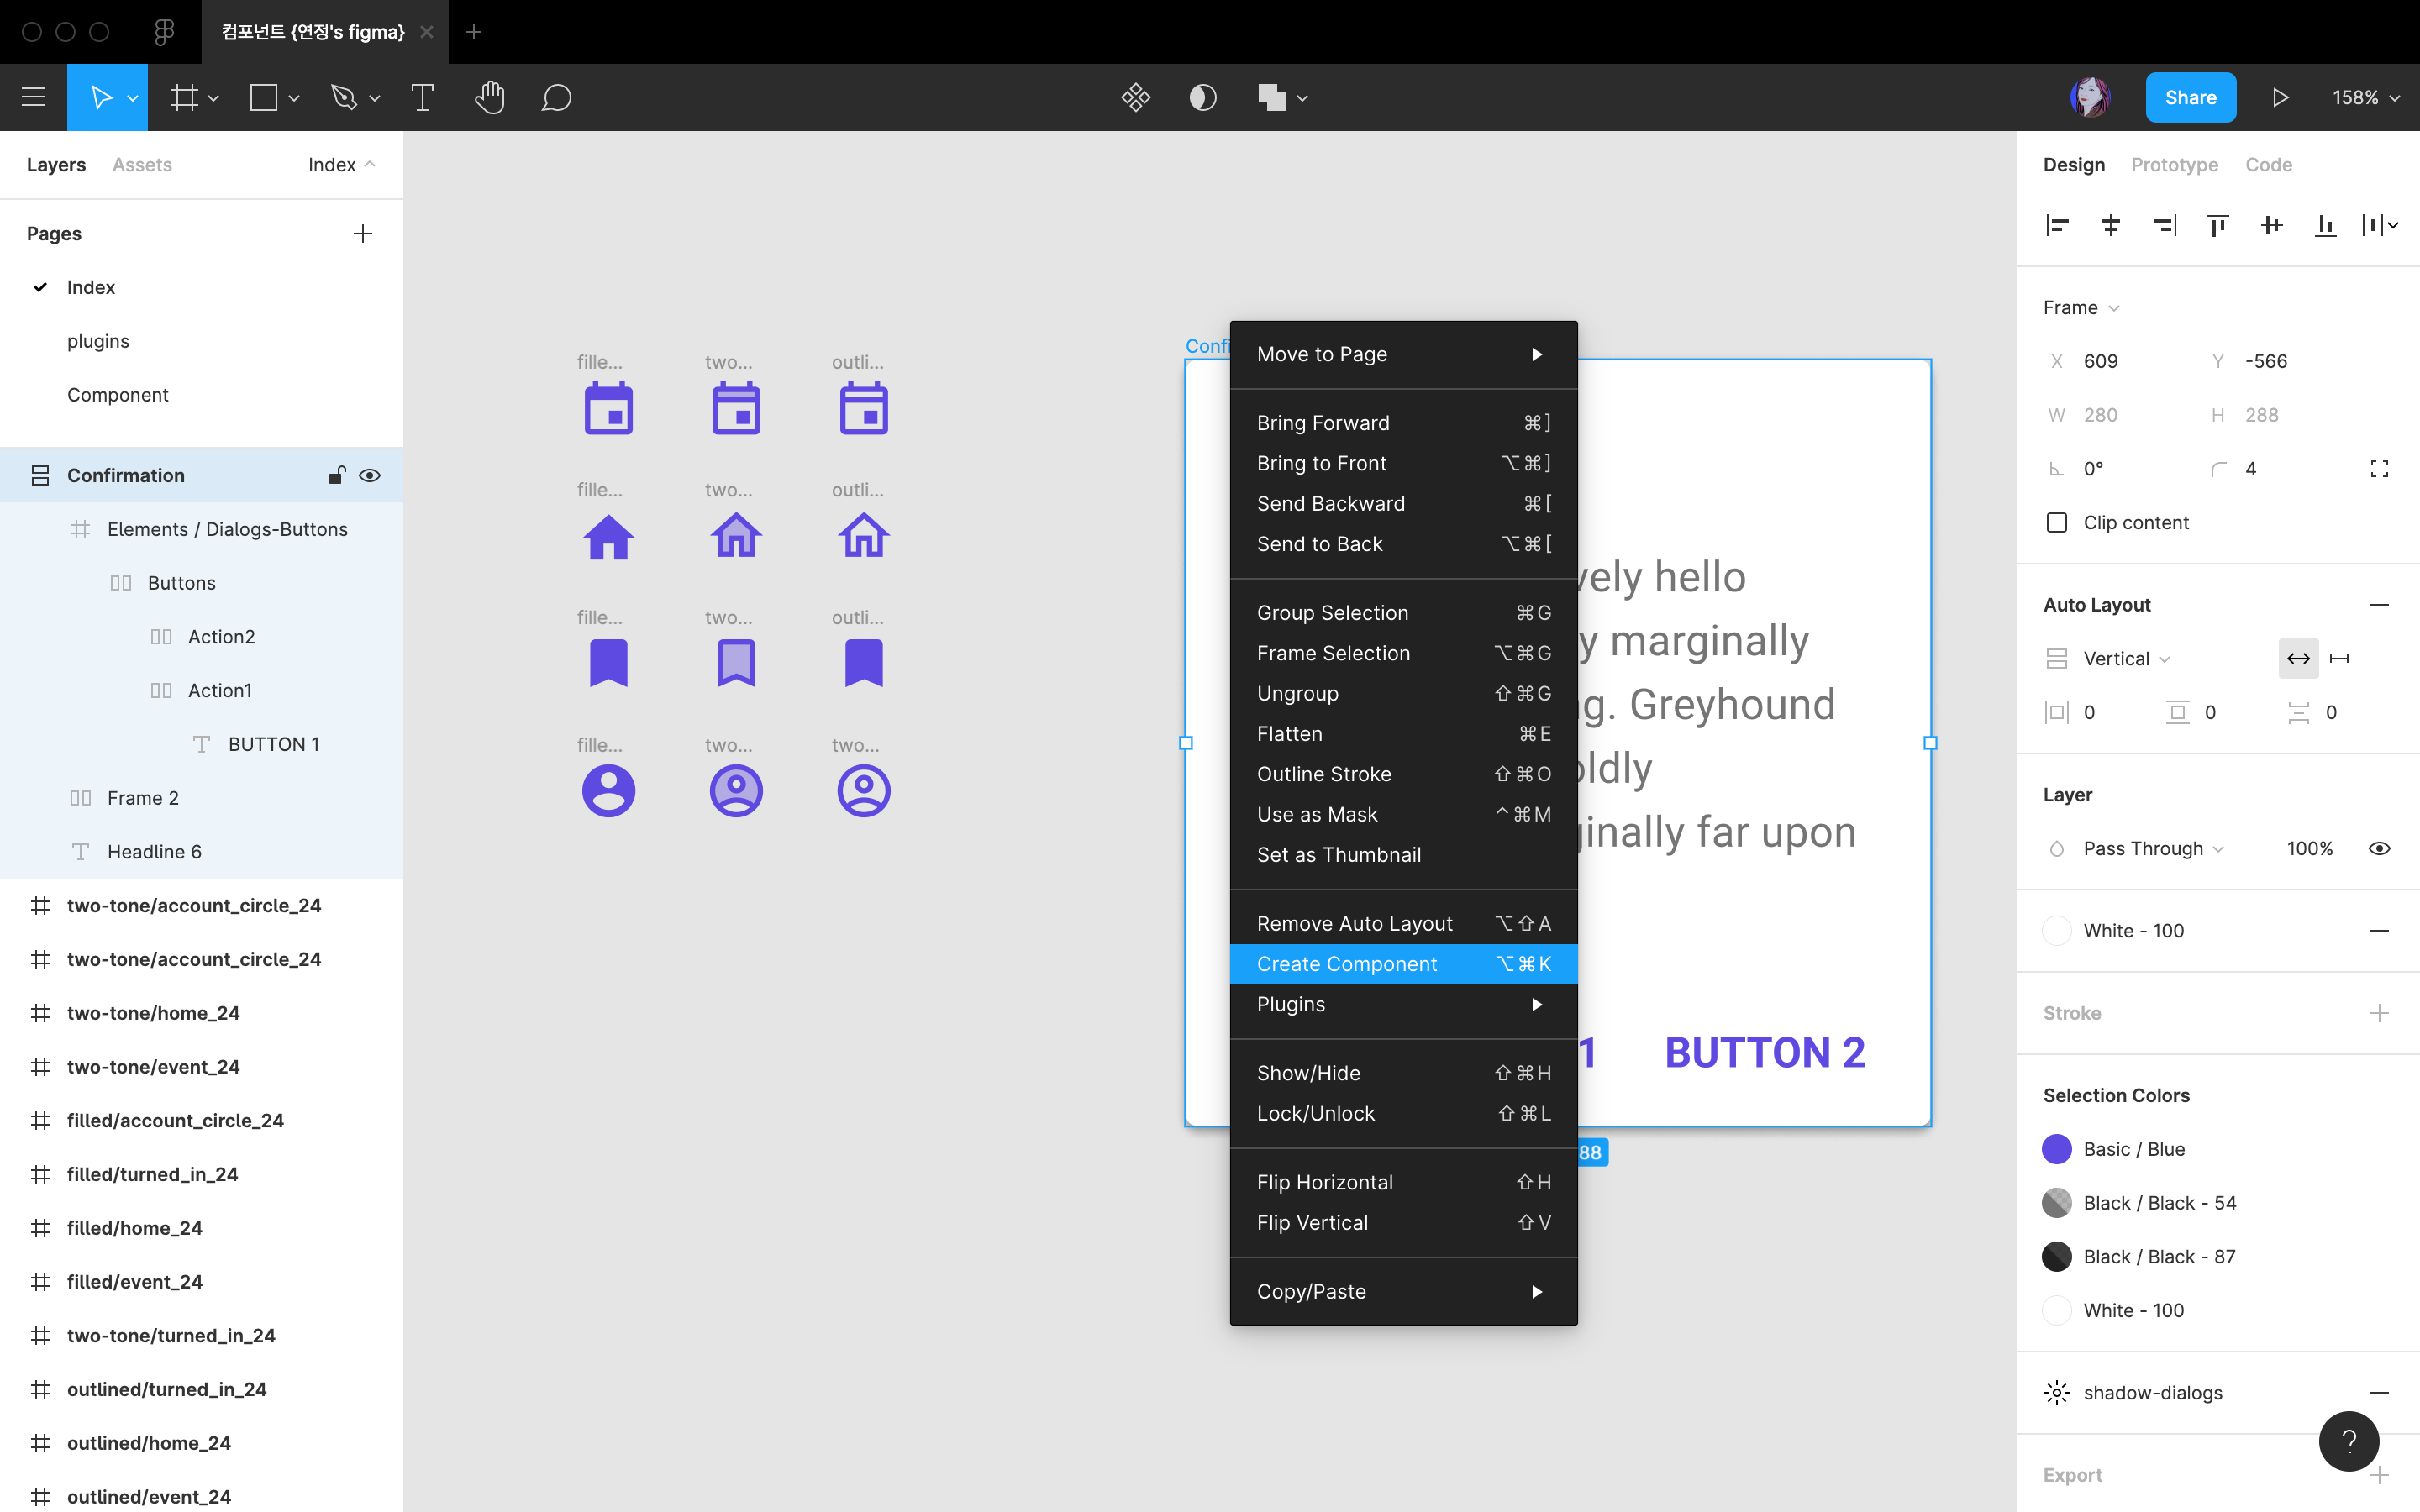Image resolution: width=2420 pixels, height=1512 pixels.
Task: Align left in the Design panel
Action: pyautogui.click(x=2056, y=225)
